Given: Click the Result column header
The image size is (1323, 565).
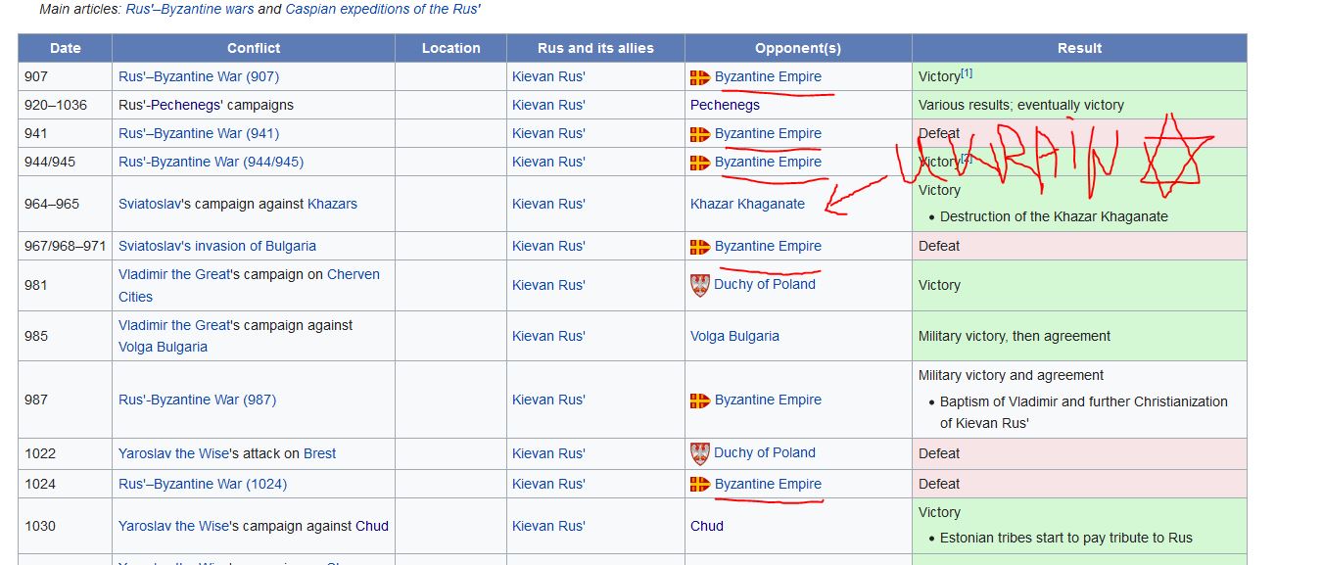Looking at the screenshot, I should [x=1080, y=48].
